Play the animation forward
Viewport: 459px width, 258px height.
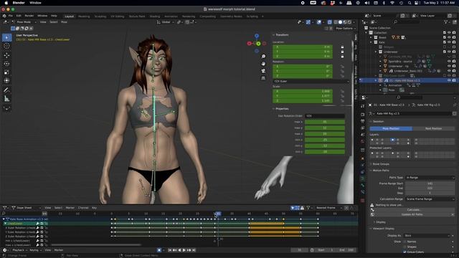point(184,250)
